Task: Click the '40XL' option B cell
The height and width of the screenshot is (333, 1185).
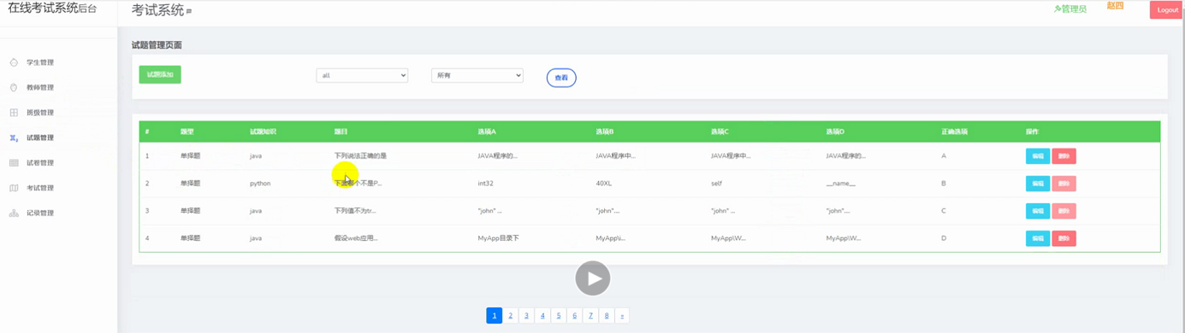Action: [x=603, y=184]
